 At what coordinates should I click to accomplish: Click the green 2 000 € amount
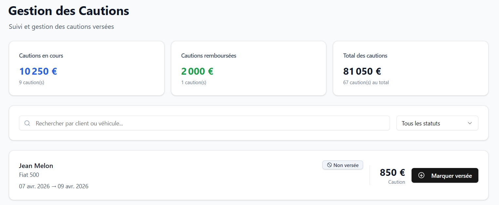click(x=197, y=71)
